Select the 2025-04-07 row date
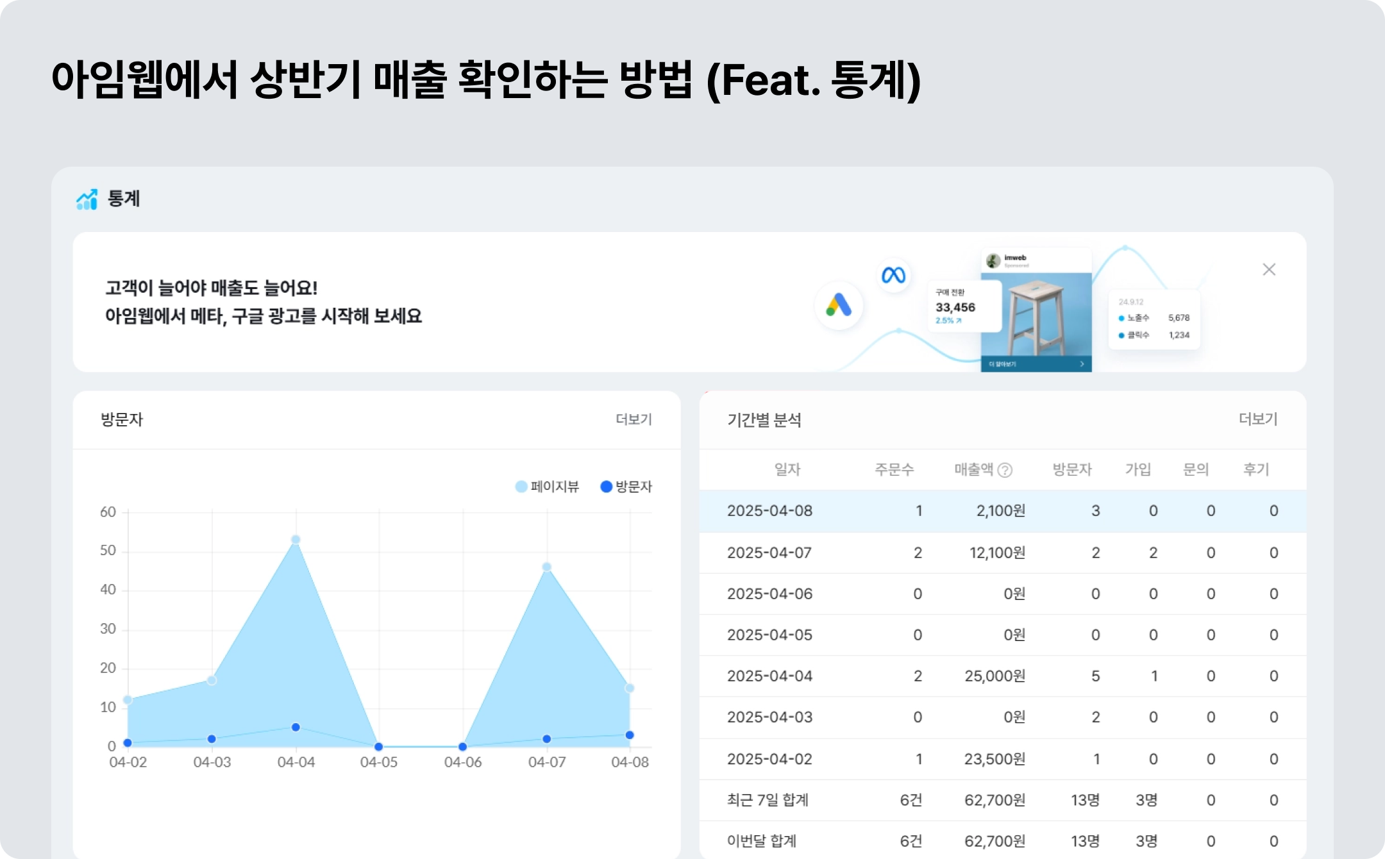The height and width of the screenshot is (859, 1385). pos(769,553)
